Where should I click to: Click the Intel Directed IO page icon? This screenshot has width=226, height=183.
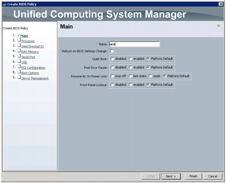(19, 45)
